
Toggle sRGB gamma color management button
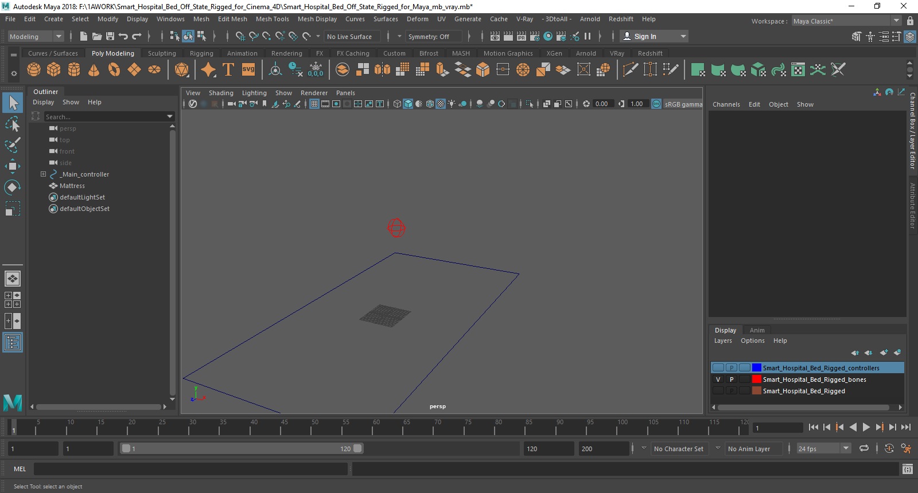[x=656, y=104]
